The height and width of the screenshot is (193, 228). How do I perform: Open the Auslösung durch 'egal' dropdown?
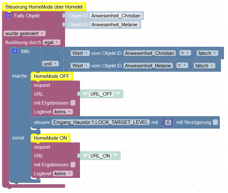[51, 42]
